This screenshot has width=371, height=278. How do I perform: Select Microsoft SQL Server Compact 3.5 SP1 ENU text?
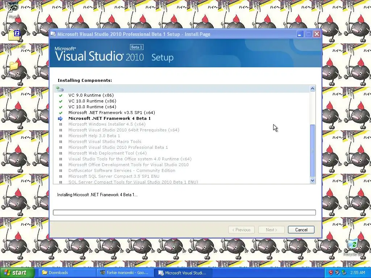(x=114, y=176)
